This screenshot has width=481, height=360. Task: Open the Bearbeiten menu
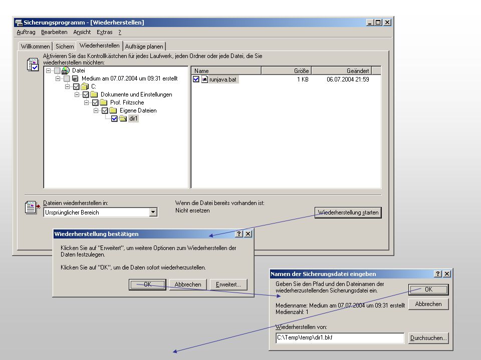pos(54,32)
